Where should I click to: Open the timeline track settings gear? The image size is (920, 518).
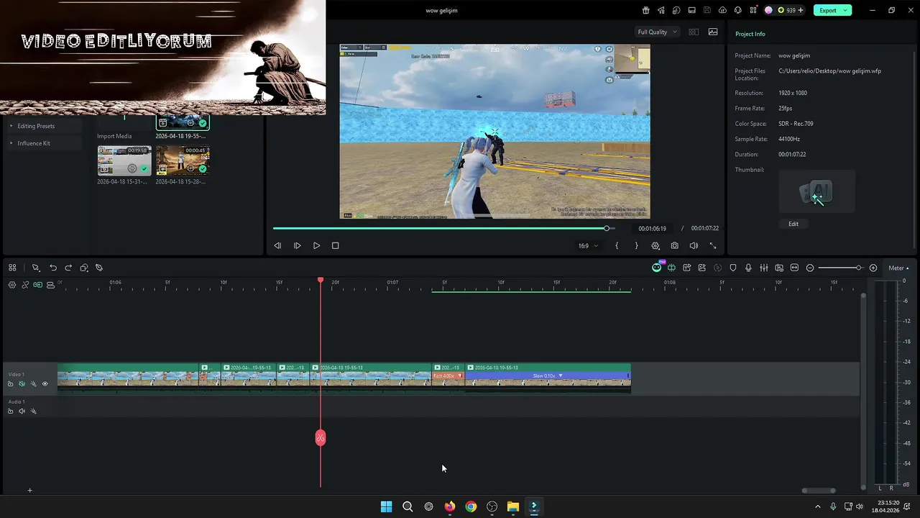tap(12, 285)
